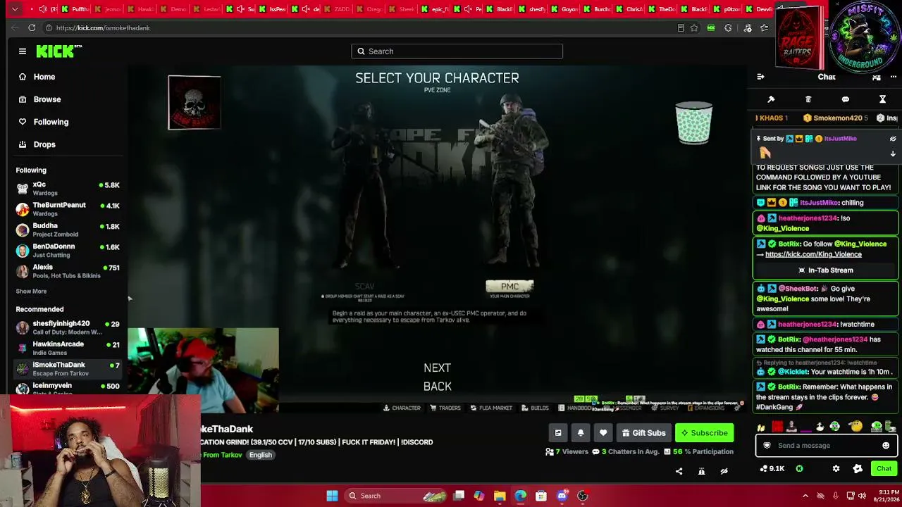Open the Home sidebar item
The width and height of the screenshot is (902, 507).
(x=44, y=77)
